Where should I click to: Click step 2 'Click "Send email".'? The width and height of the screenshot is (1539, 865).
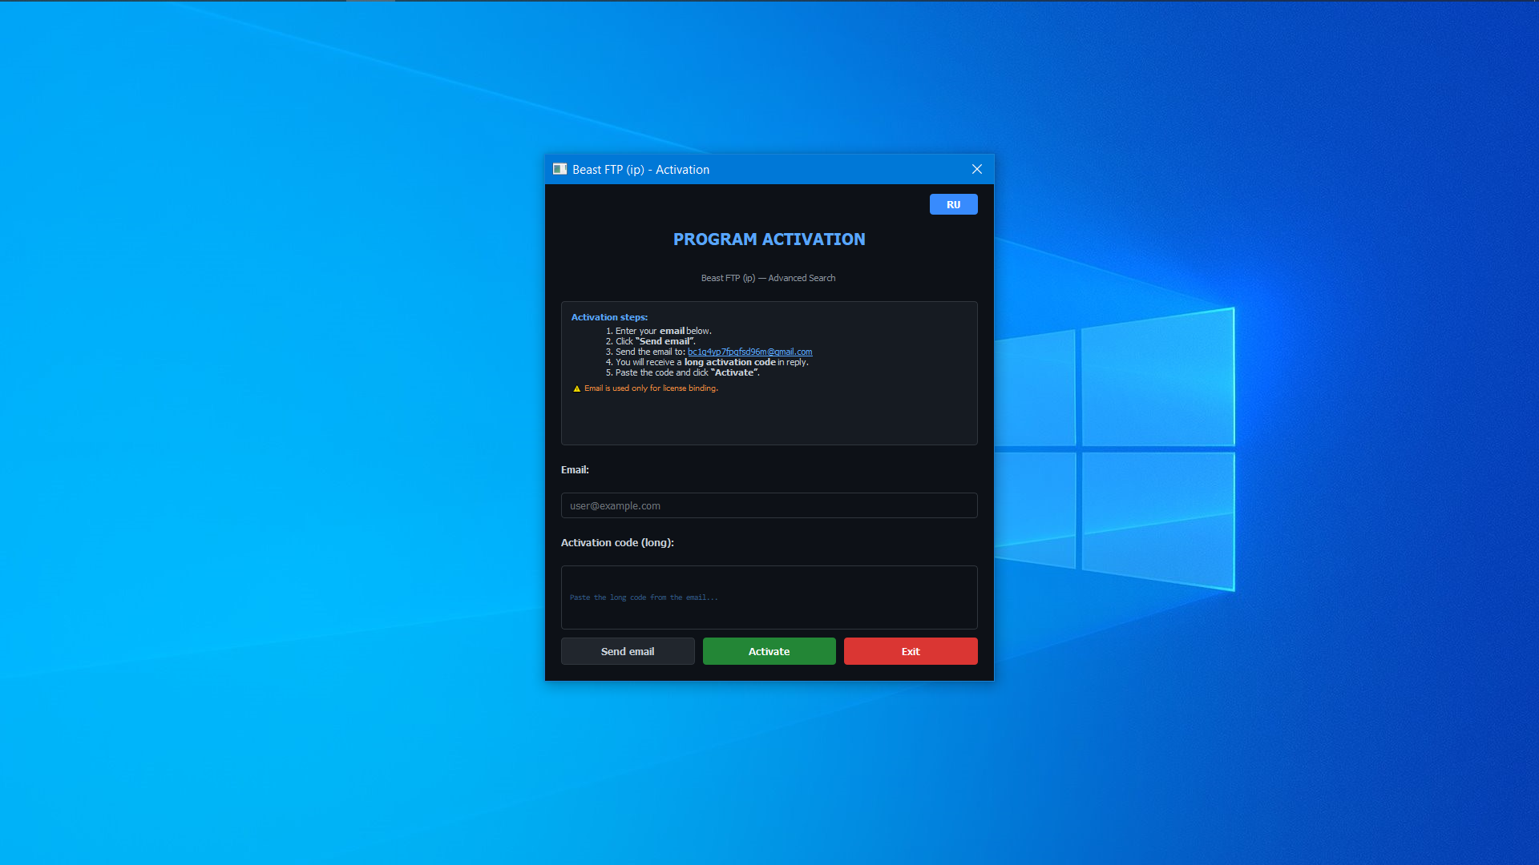point(655,341)
